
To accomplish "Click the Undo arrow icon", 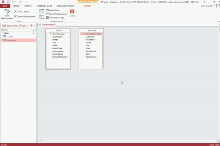I will (13, 2).
